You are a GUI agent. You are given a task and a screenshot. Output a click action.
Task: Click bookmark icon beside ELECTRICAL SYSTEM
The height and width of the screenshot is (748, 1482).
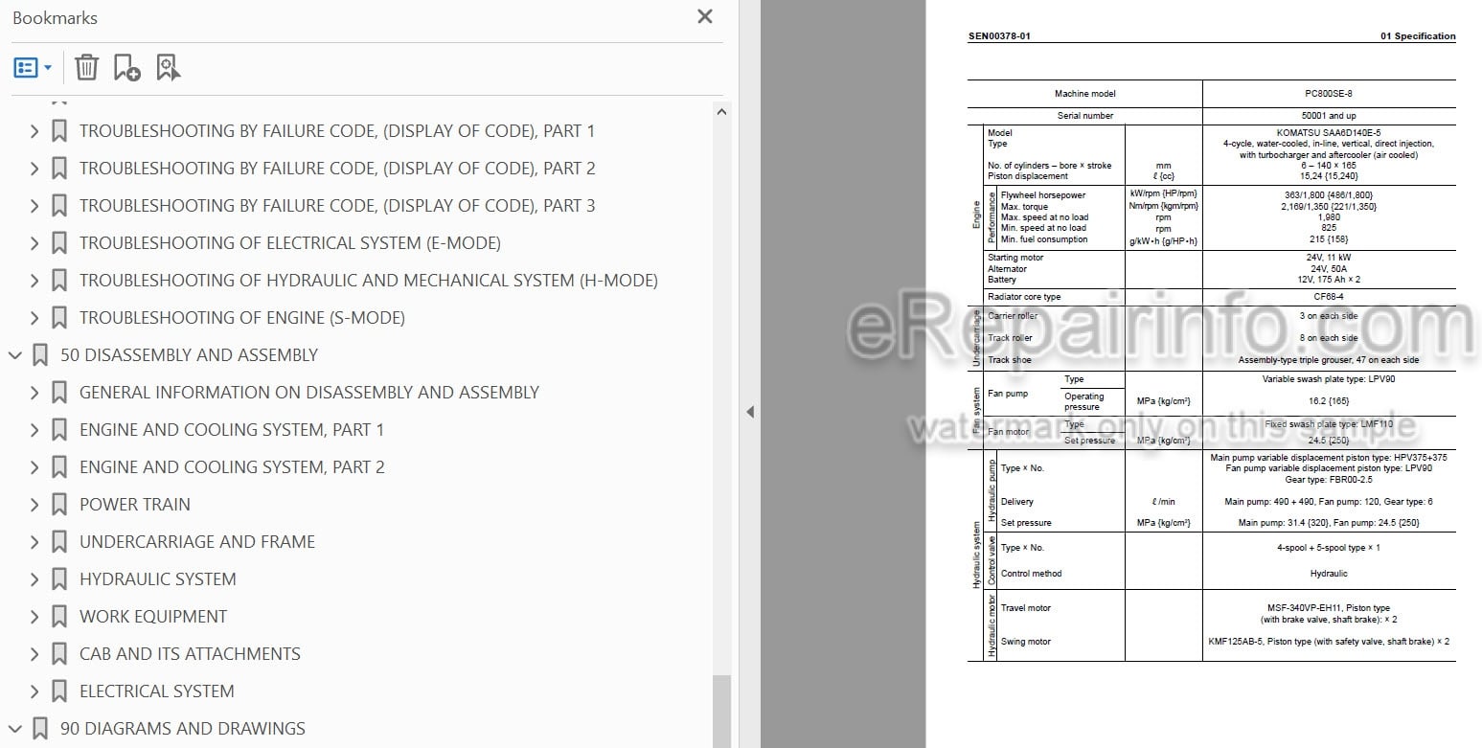point(59,691)
